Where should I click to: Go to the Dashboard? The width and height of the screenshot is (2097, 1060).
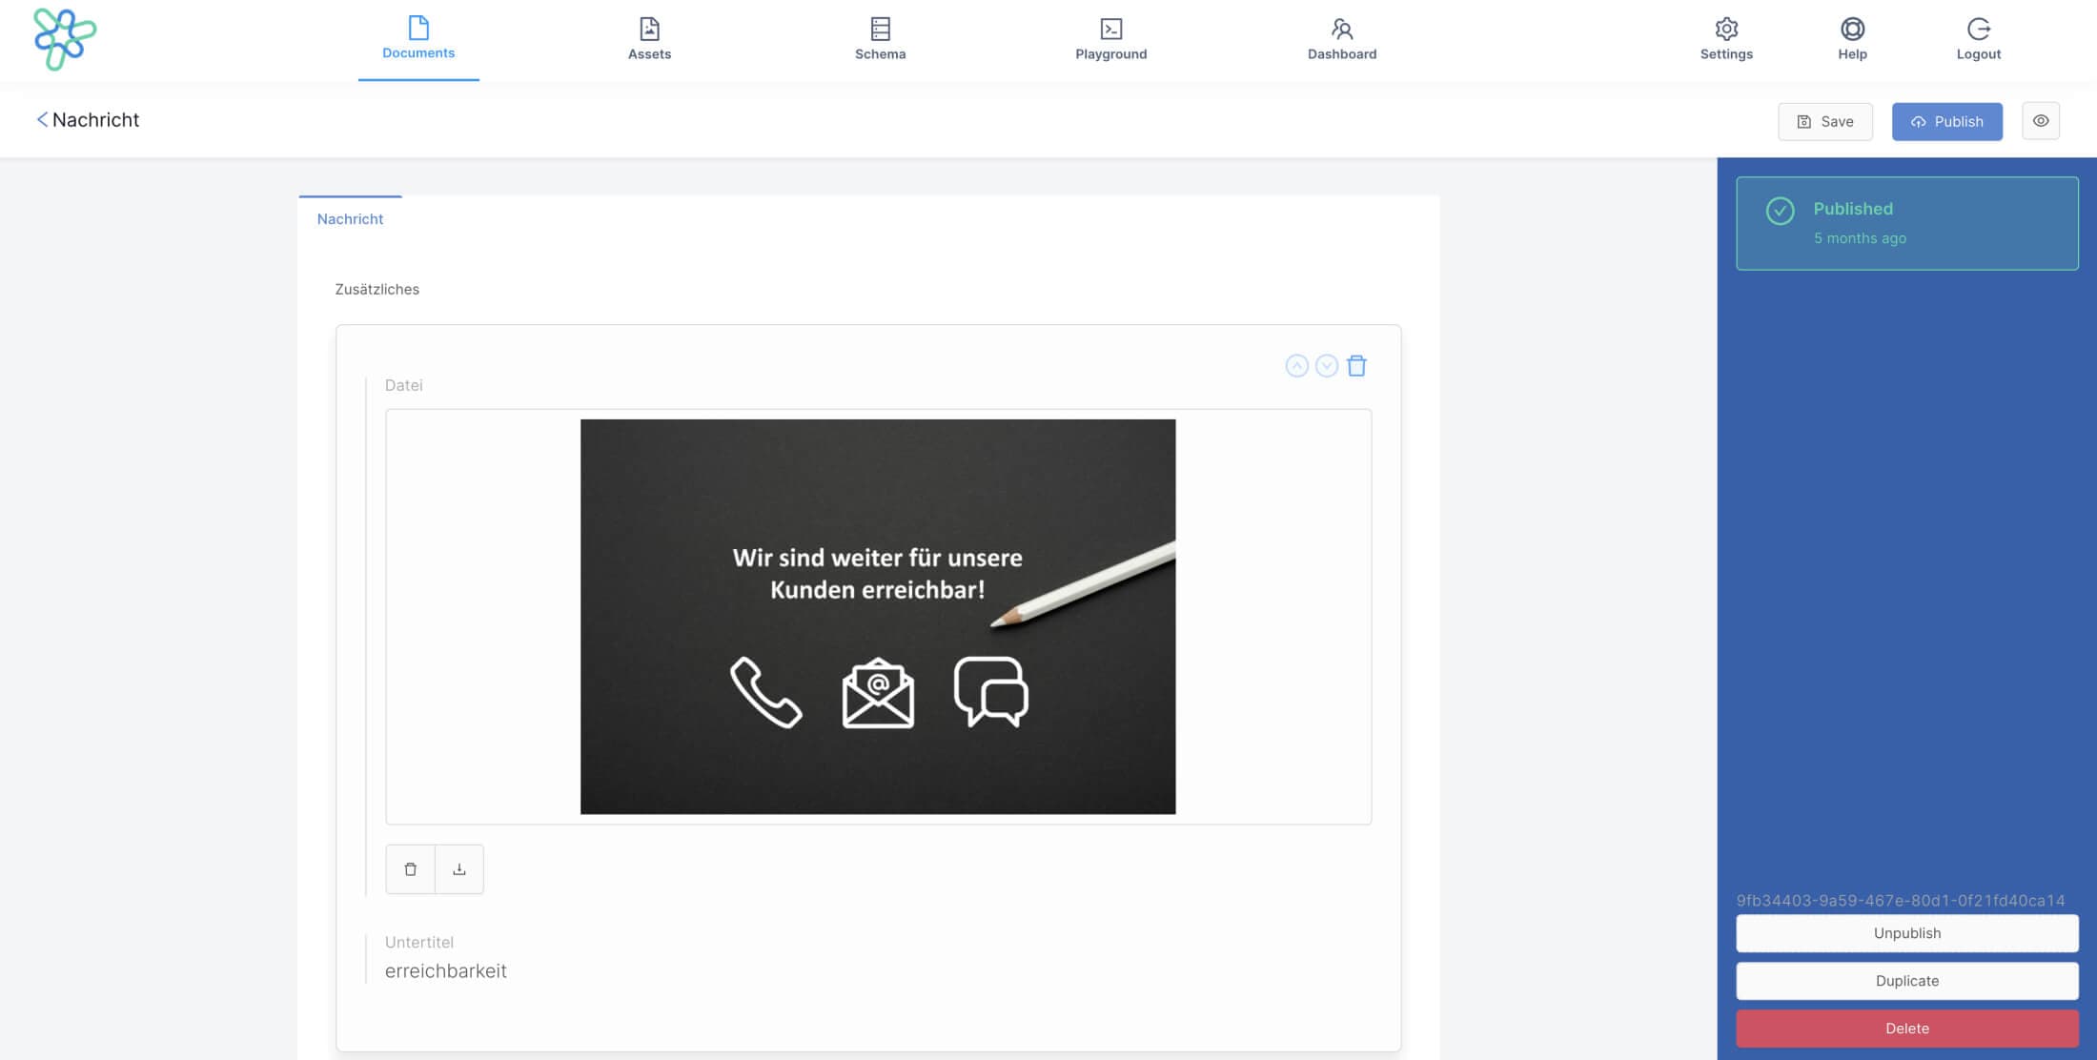(x=1341, y=38)
